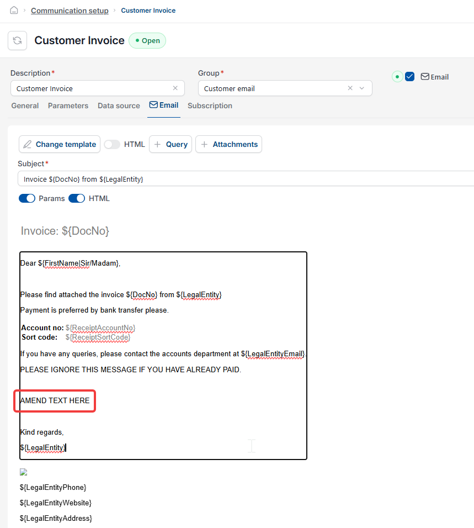Click green active status indicator
The width and height of the screenshot is (474, 528).
tap(397, 77)
